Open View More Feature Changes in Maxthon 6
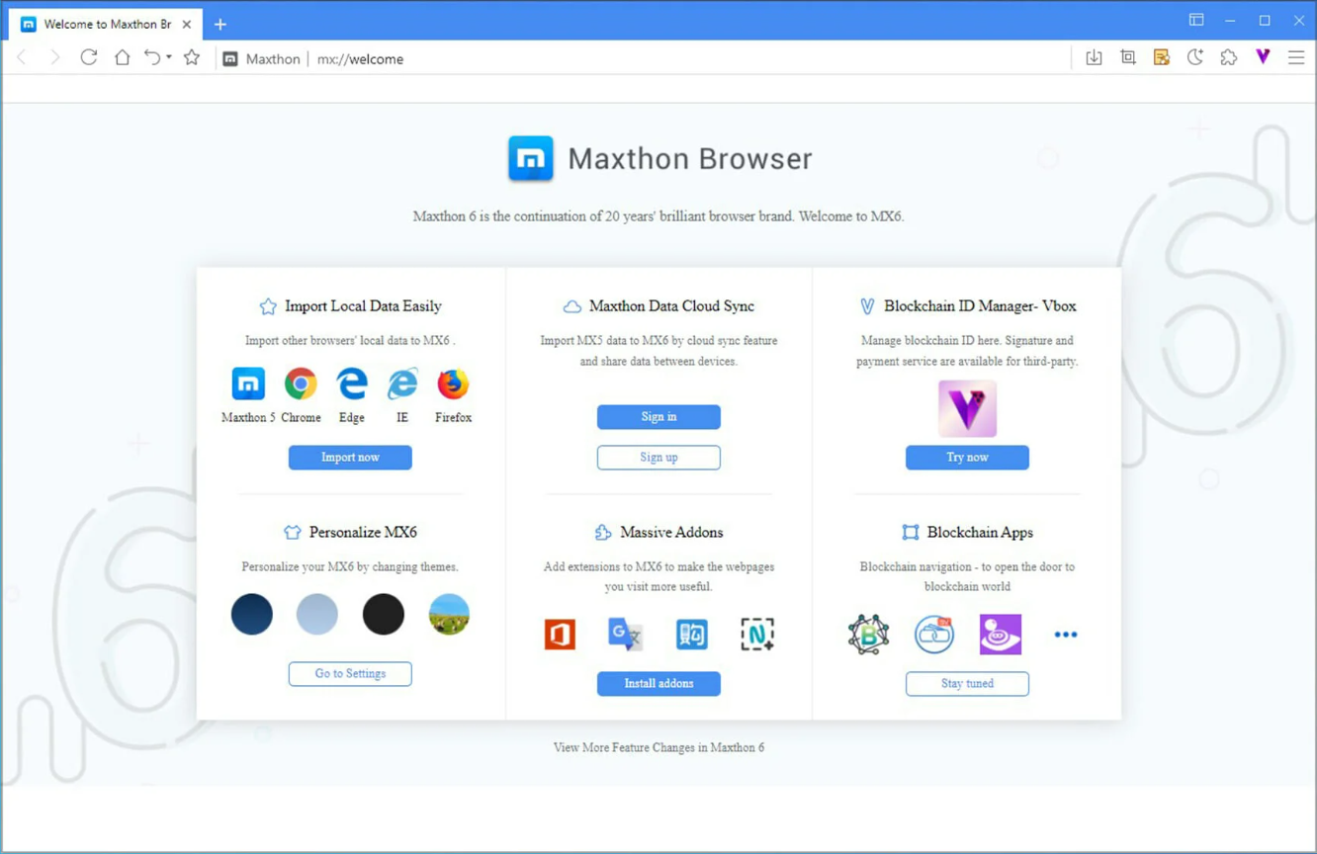This screenshot has height=854, width=1317. (658, 748)
